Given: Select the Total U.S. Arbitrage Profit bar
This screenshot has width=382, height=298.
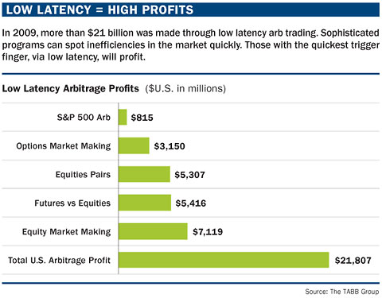Looking at the screenshot, I should 224,260.
